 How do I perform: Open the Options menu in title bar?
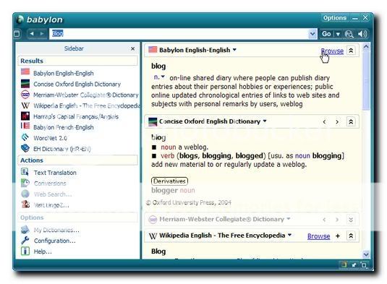[x=335, y=18]
